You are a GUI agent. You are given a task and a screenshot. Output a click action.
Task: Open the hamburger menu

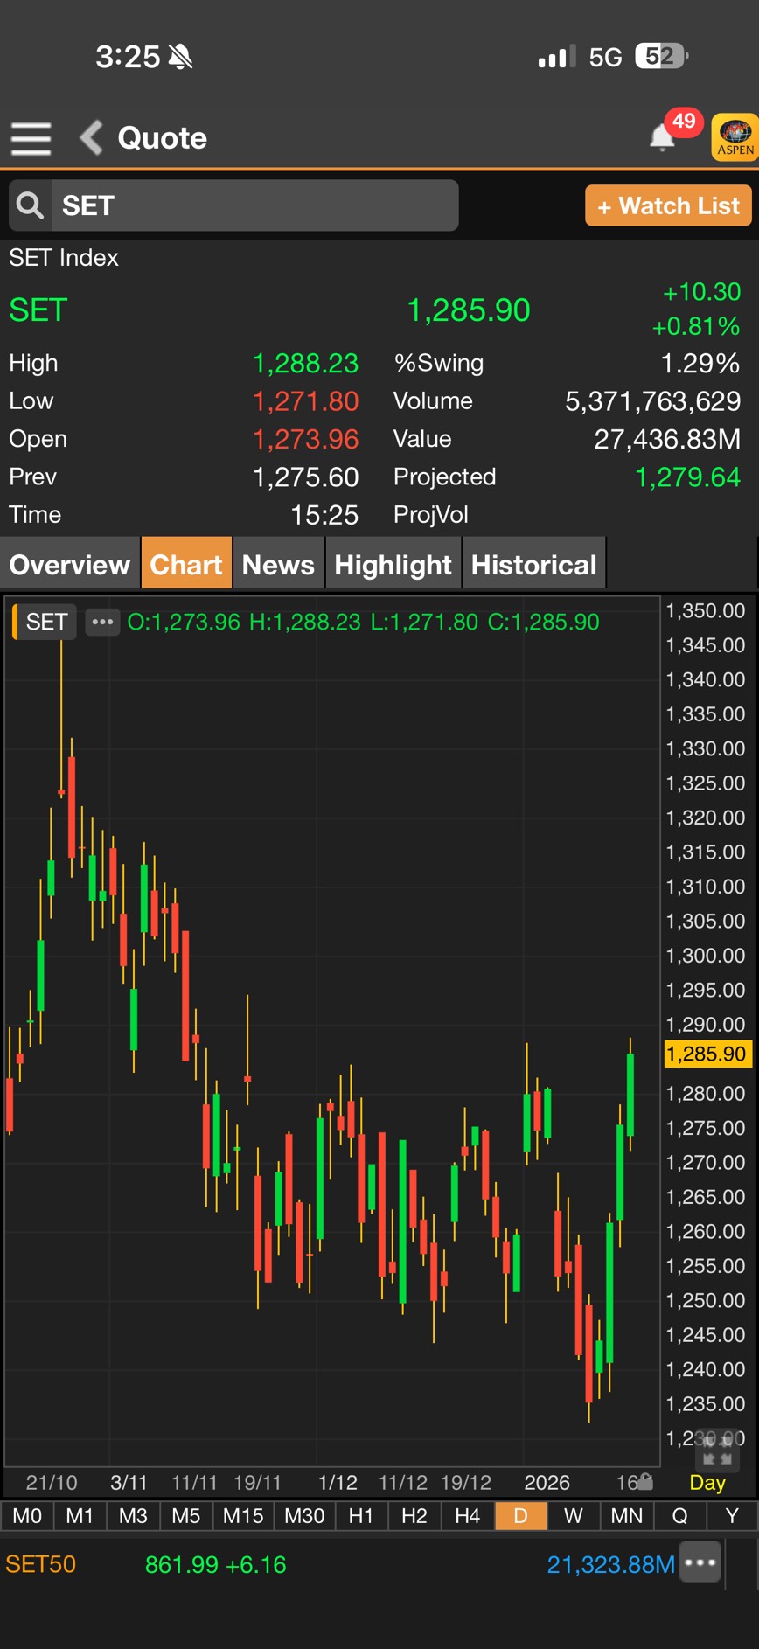[31, 138]
